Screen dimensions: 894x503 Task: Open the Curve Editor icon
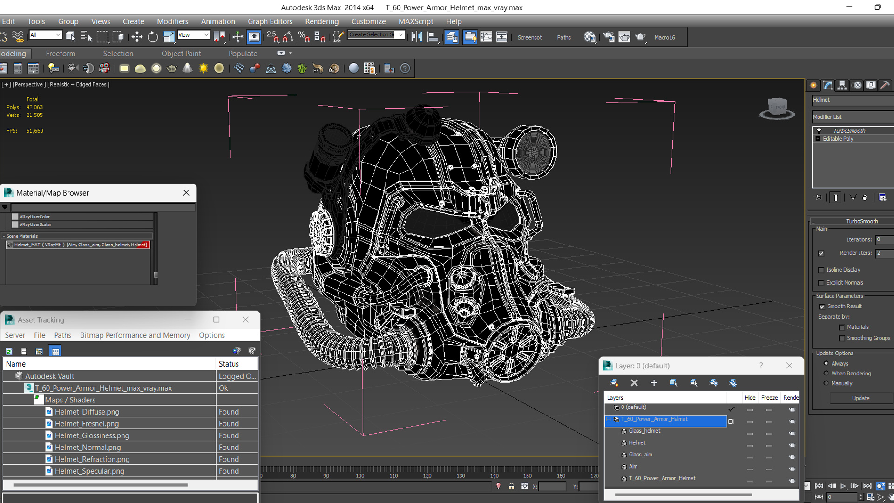coord(486,37)
